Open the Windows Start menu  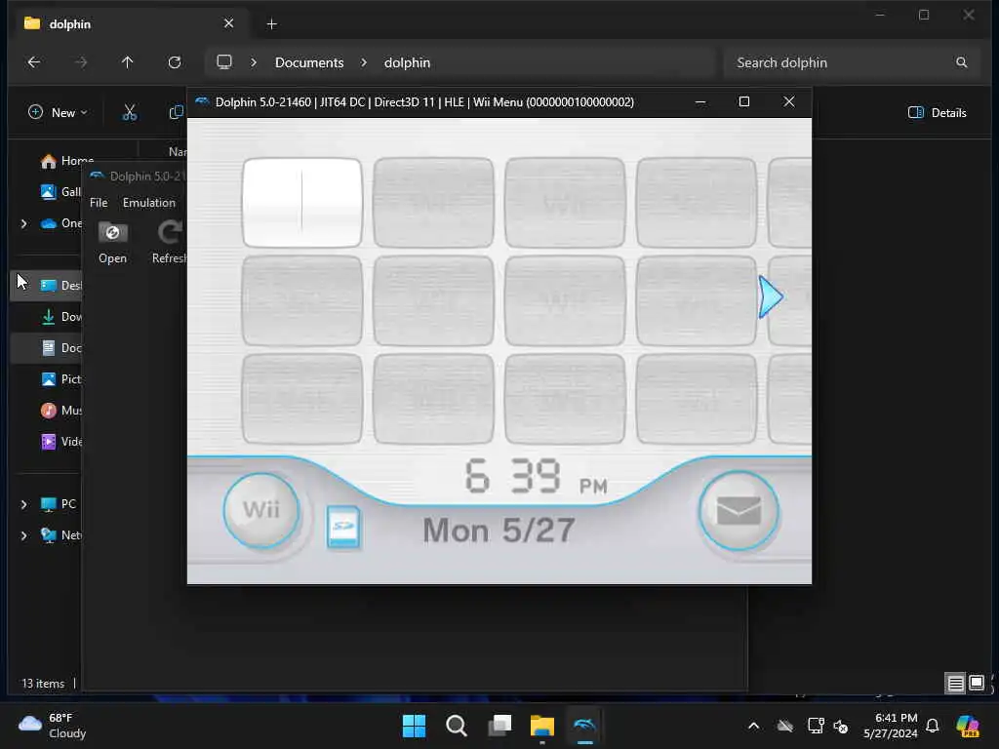tap(414, 726)
